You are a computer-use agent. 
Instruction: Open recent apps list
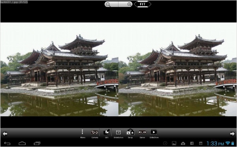(37, 143)
